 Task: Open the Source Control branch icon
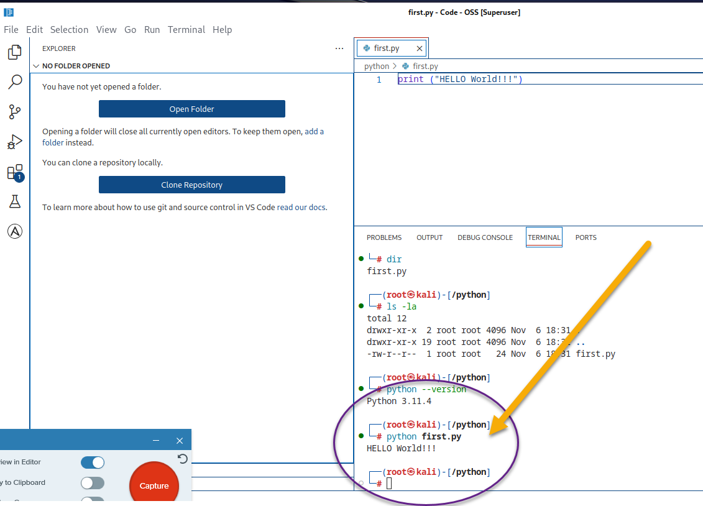(x=15, y=112)
